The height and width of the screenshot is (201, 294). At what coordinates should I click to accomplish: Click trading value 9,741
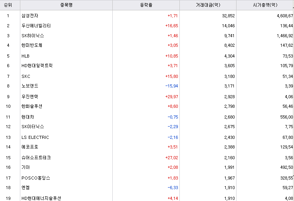pos(229,36)
